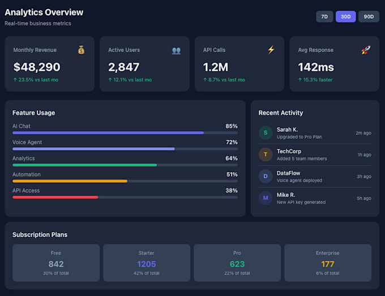Switch to the 90D time range
The image size is (385, 296).
point(369,16)
